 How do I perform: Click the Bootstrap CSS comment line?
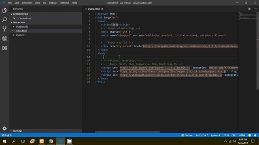117,43
